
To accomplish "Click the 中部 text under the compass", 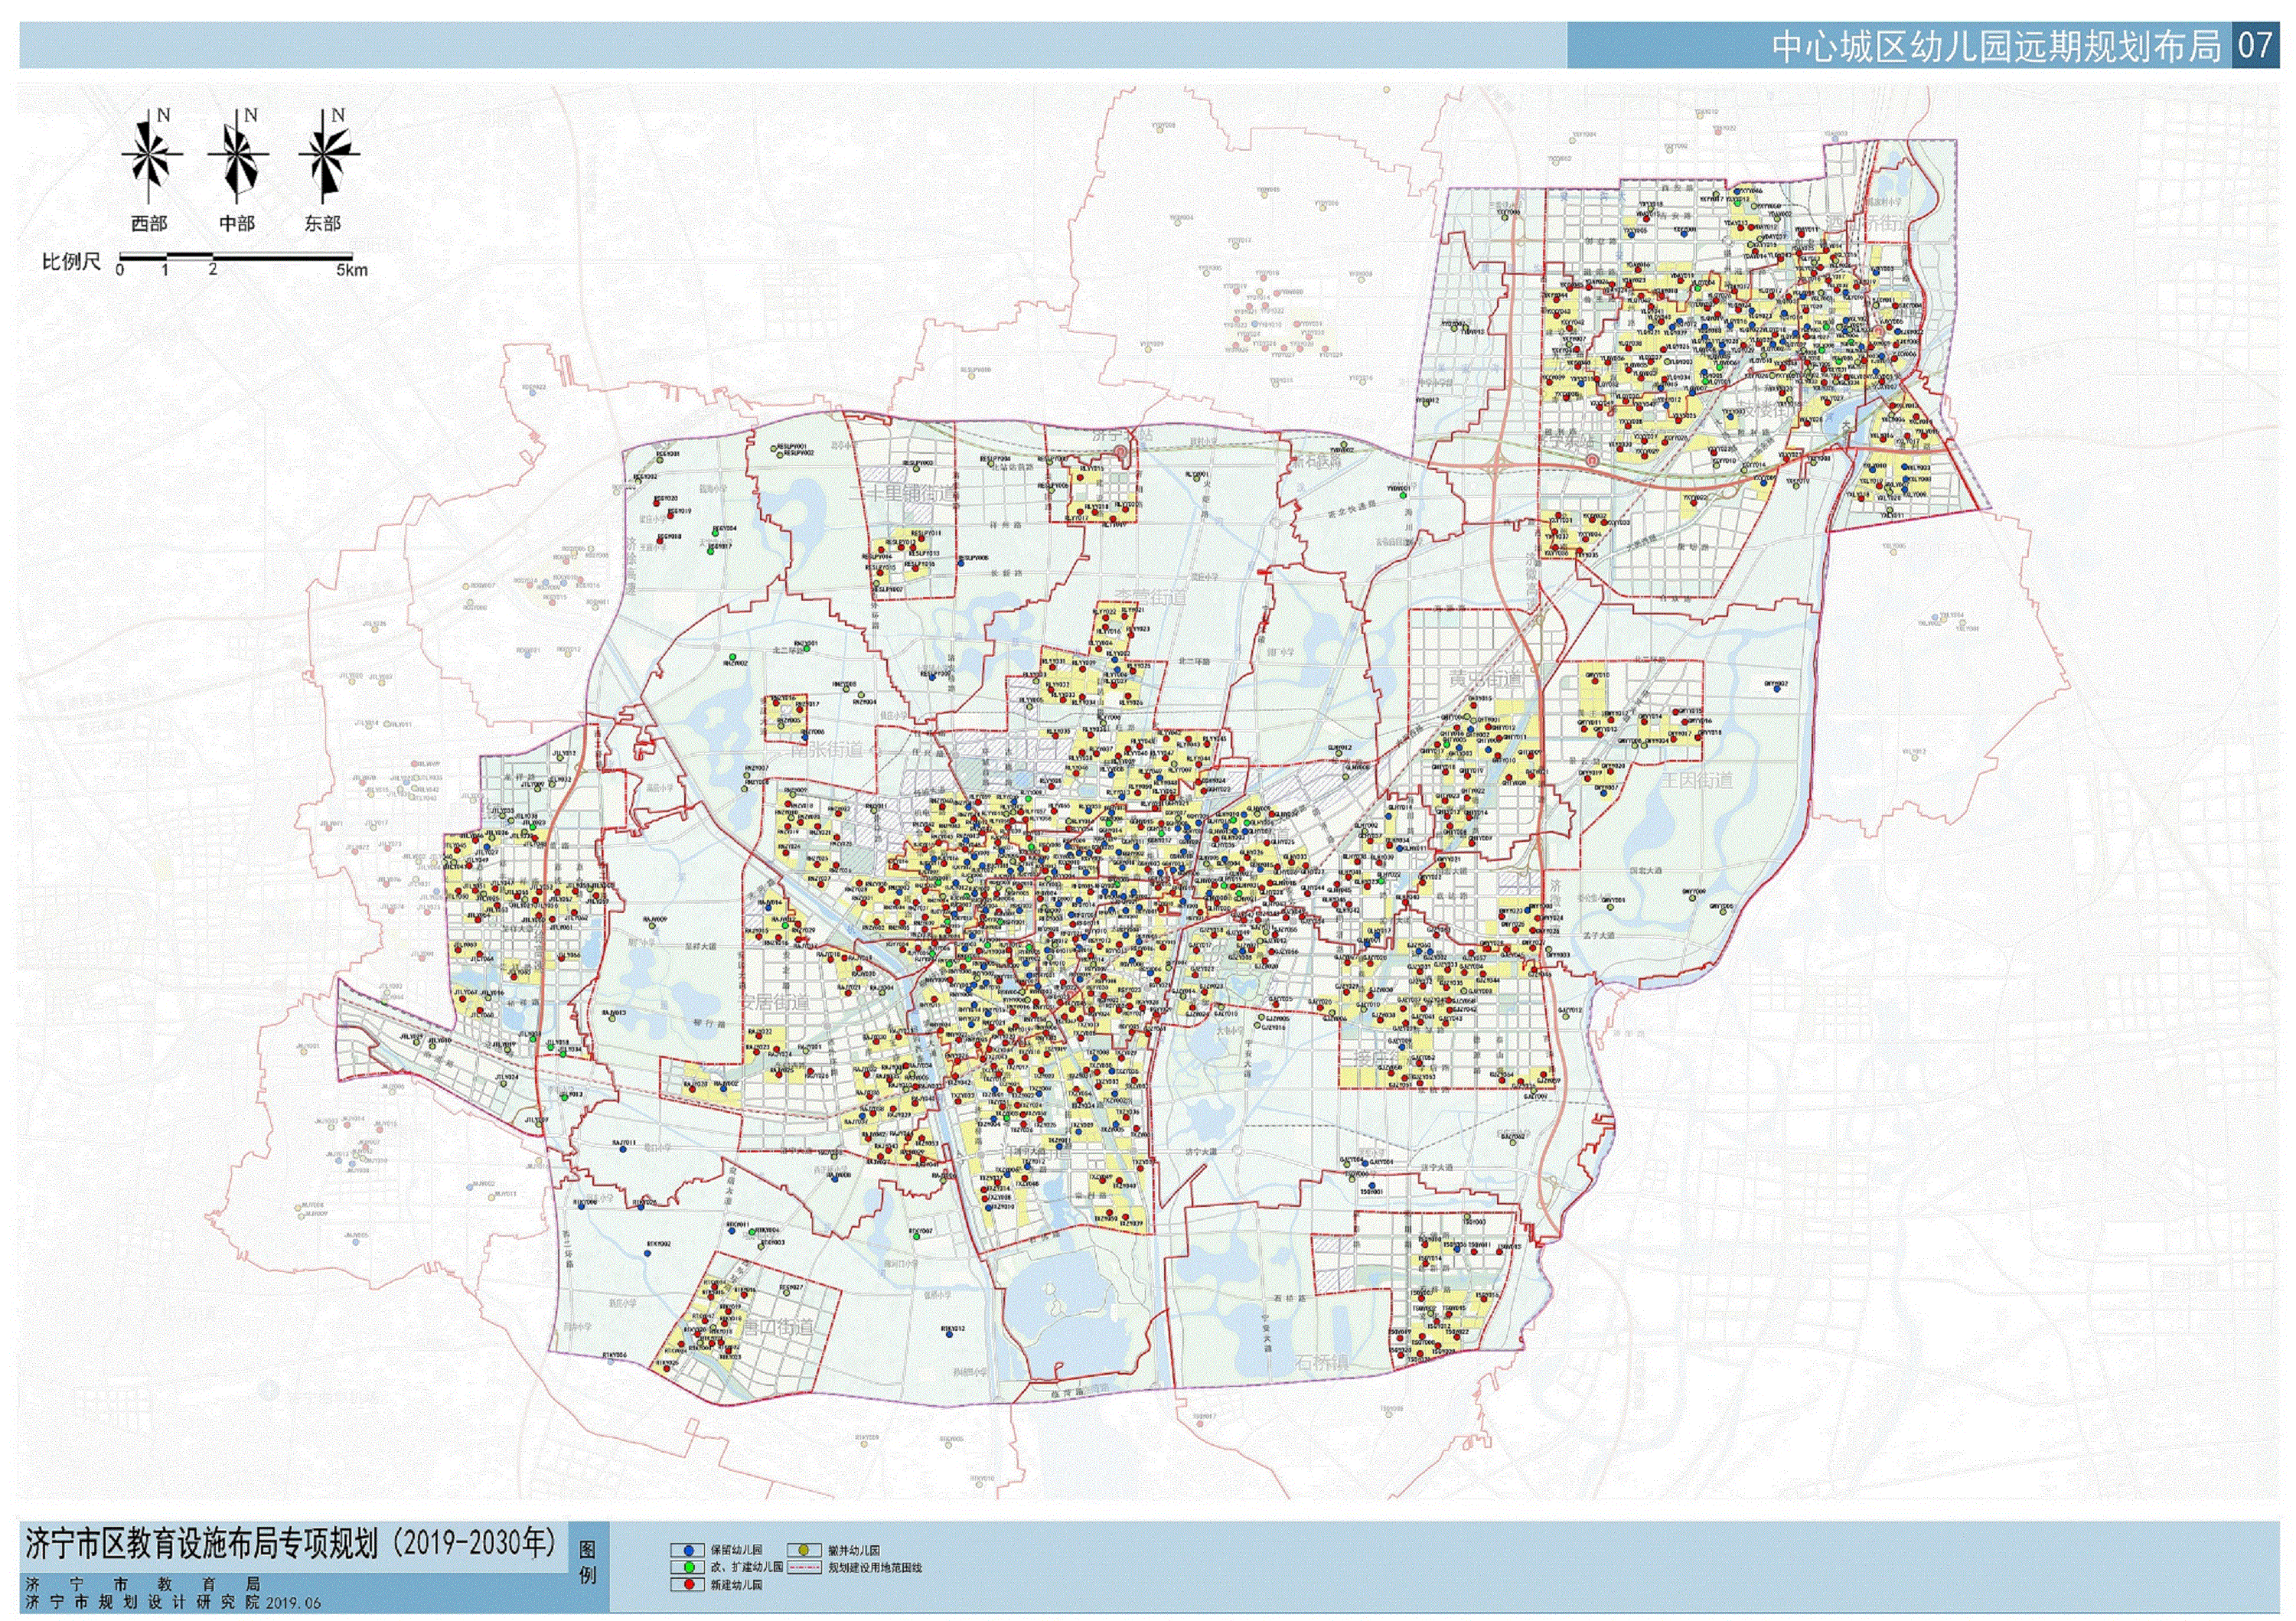I will point(238,223).
